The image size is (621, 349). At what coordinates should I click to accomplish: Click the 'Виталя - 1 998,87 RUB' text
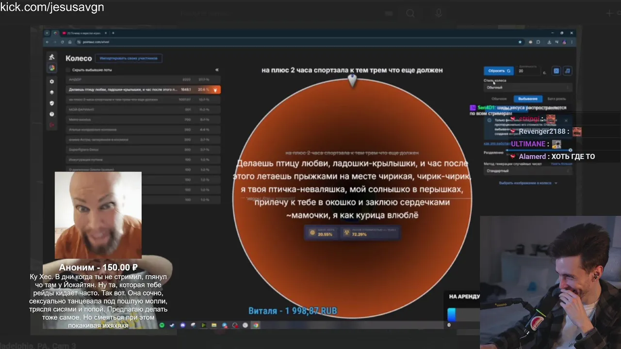[293, 311]
